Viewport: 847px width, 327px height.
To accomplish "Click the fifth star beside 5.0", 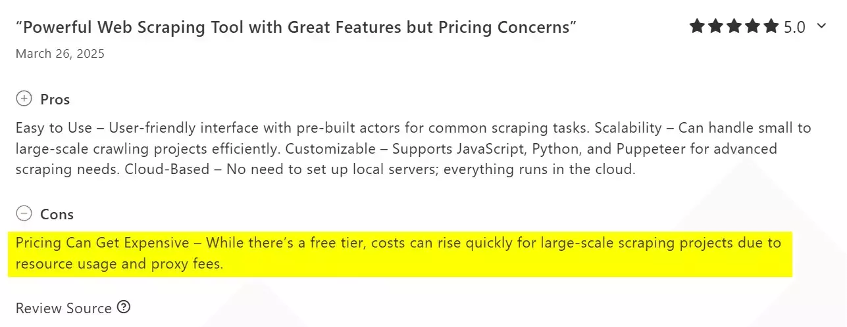I will click(771, 26).
